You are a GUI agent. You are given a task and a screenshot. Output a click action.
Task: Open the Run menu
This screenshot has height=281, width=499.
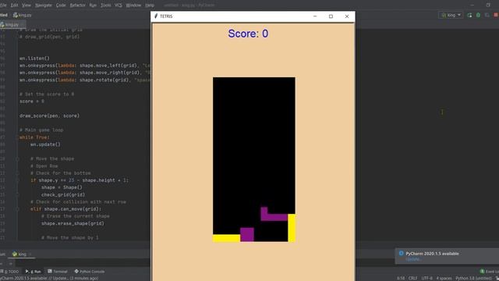click(x=93, y=5)
